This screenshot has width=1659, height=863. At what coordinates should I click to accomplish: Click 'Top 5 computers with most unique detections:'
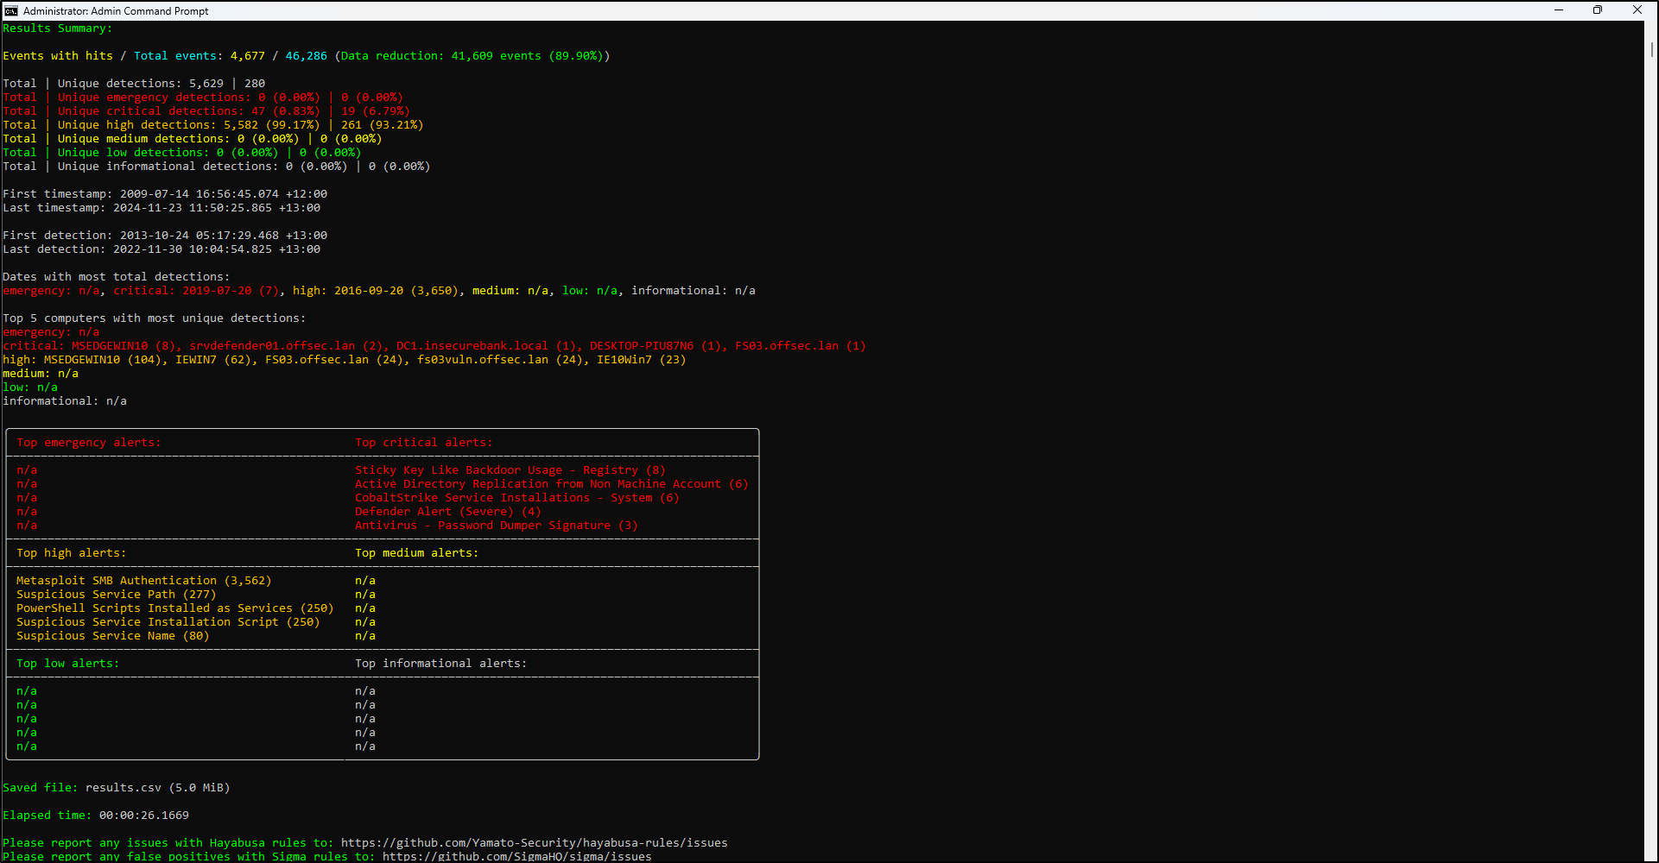point(155,318)
